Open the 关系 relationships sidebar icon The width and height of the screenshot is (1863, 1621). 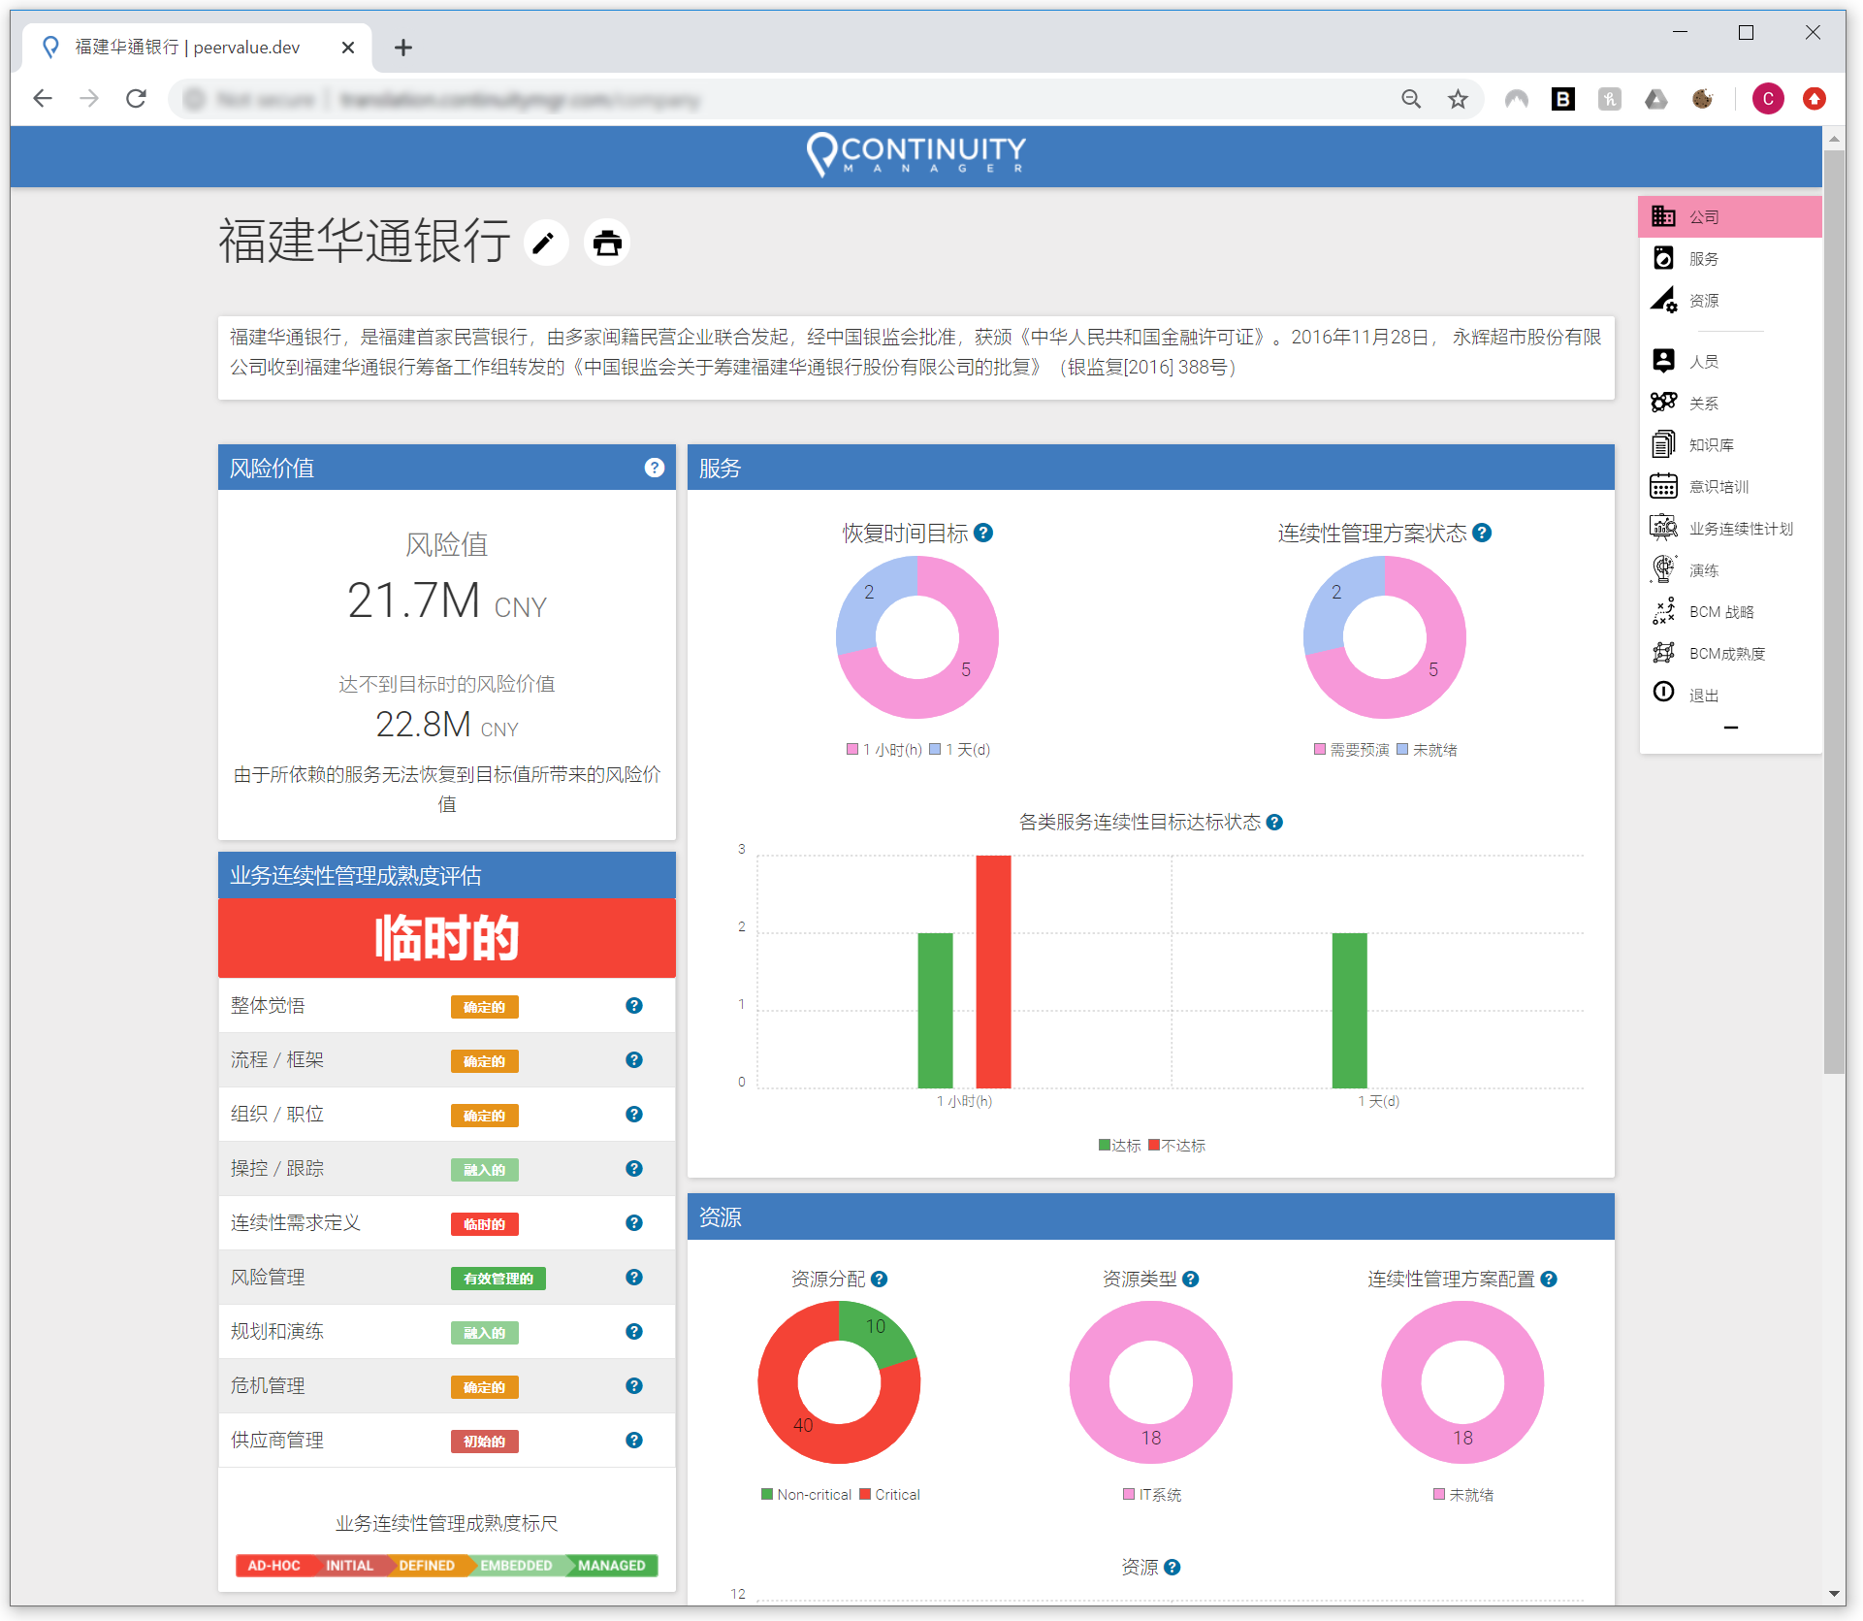pyautogui.click(x=1663, y=403)
